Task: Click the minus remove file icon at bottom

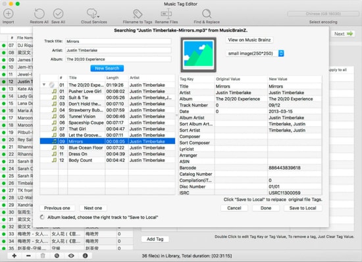Action: point(28,255)
